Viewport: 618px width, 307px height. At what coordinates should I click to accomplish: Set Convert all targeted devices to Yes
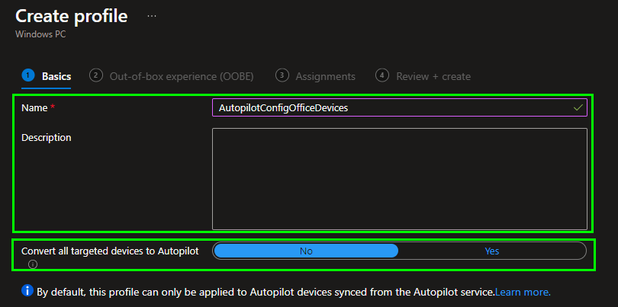tap(491, 251)
